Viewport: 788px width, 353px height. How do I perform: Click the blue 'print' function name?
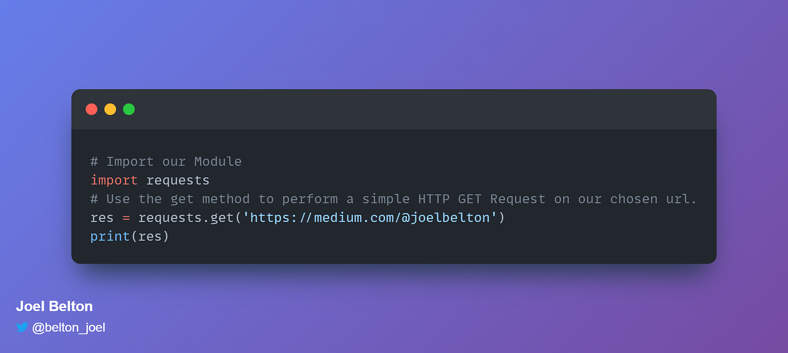(x=110, y=236)
